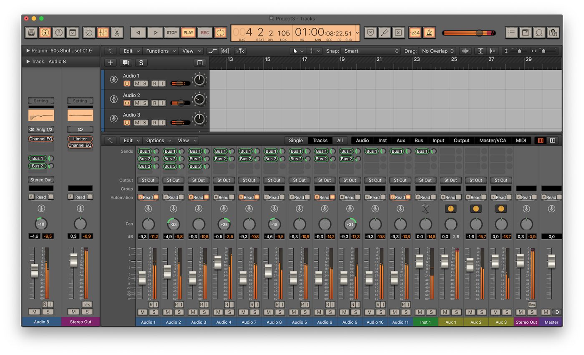Screen dimensions: 584x355
Task: Click the Catch Playhead button
Action: 240,51
